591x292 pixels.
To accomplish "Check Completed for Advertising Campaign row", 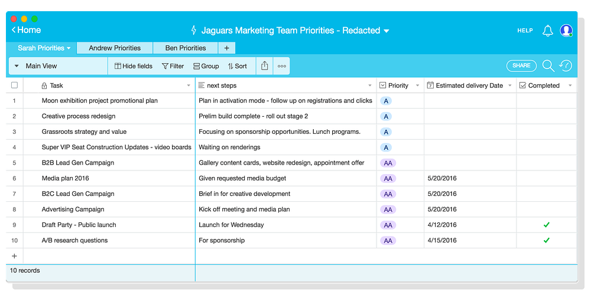I will 546,209.
